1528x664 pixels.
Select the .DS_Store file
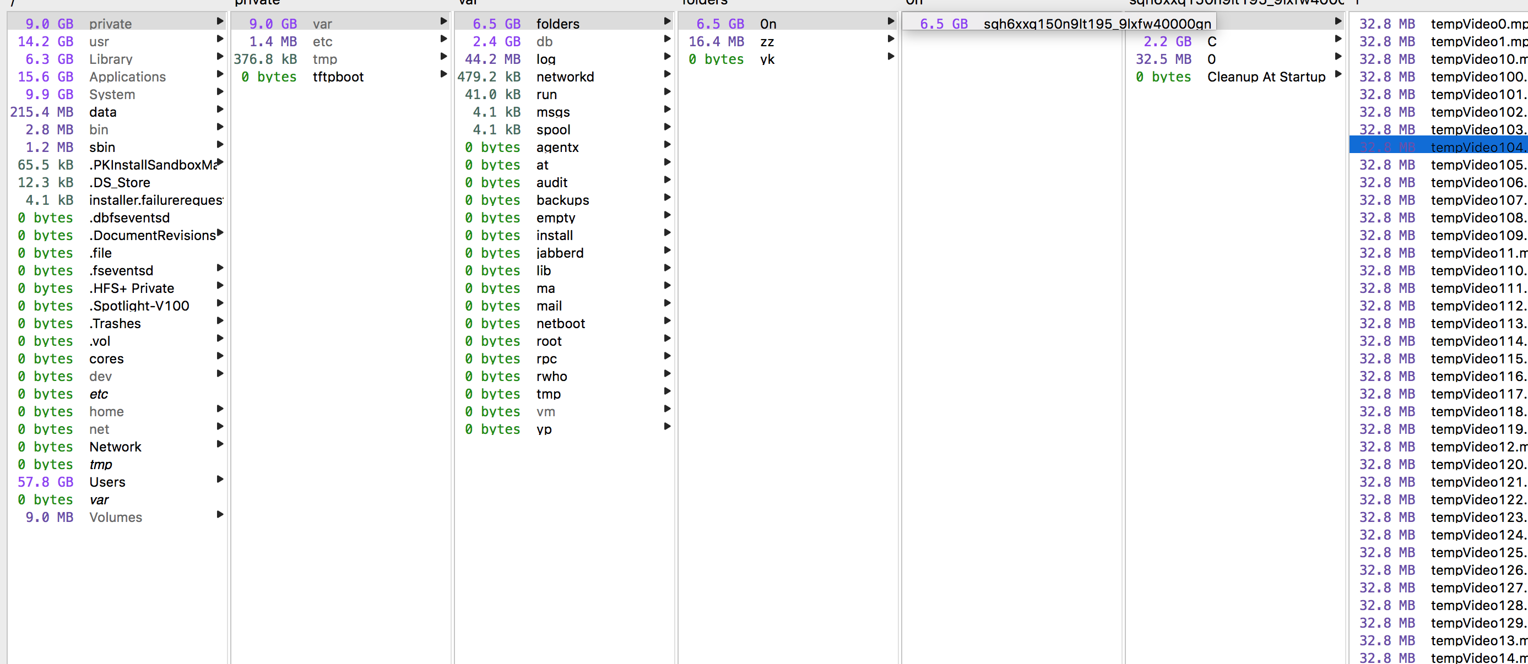click(x=119, y=183)
